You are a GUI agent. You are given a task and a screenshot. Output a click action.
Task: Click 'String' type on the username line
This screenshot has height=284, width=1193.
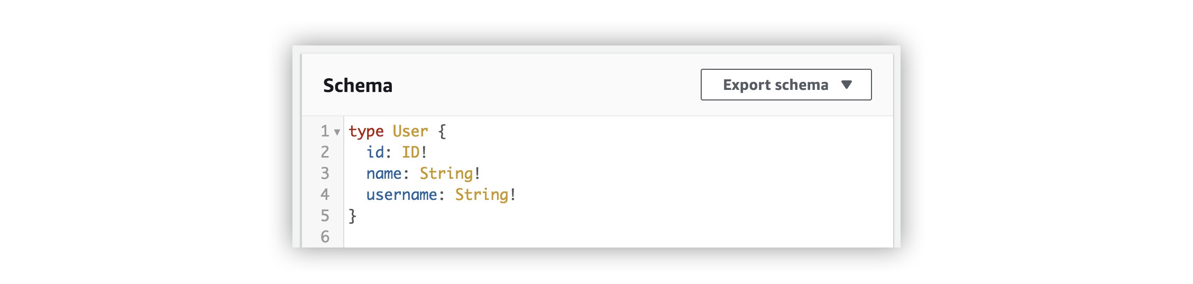[481, 195]
